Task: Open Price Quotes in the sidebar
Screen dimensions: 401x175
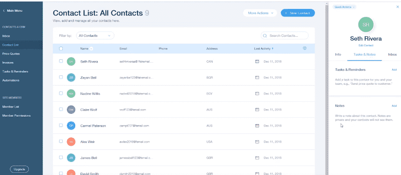Action: click(11, 54)
